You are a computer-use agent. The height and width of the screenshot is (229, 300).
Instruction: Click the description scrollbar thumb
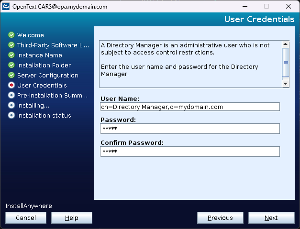[286, 62]
